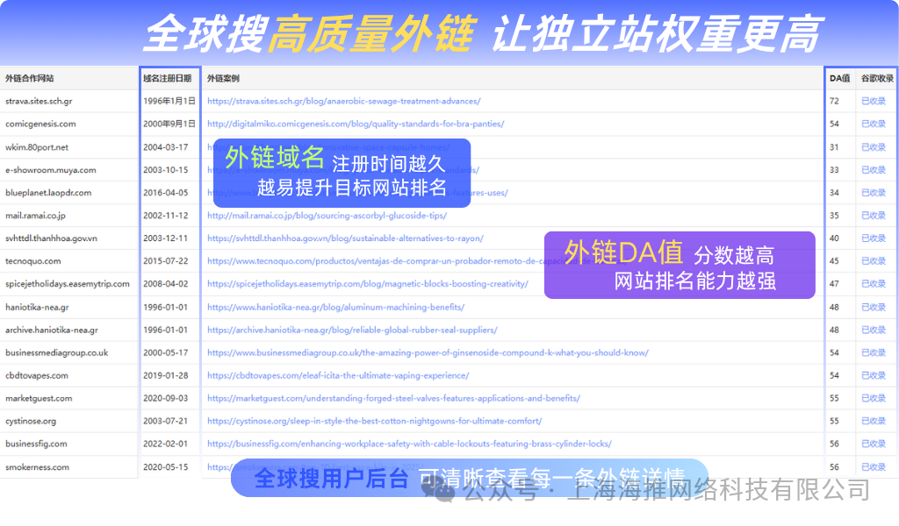Open the tecnoquo.com probador remoto article link

click(x=369, y=260)
